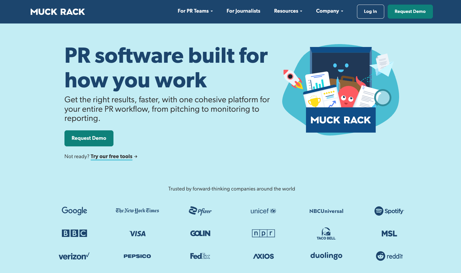Click the MSL logo
Screen dimensions: 461x273
point(389,234)
